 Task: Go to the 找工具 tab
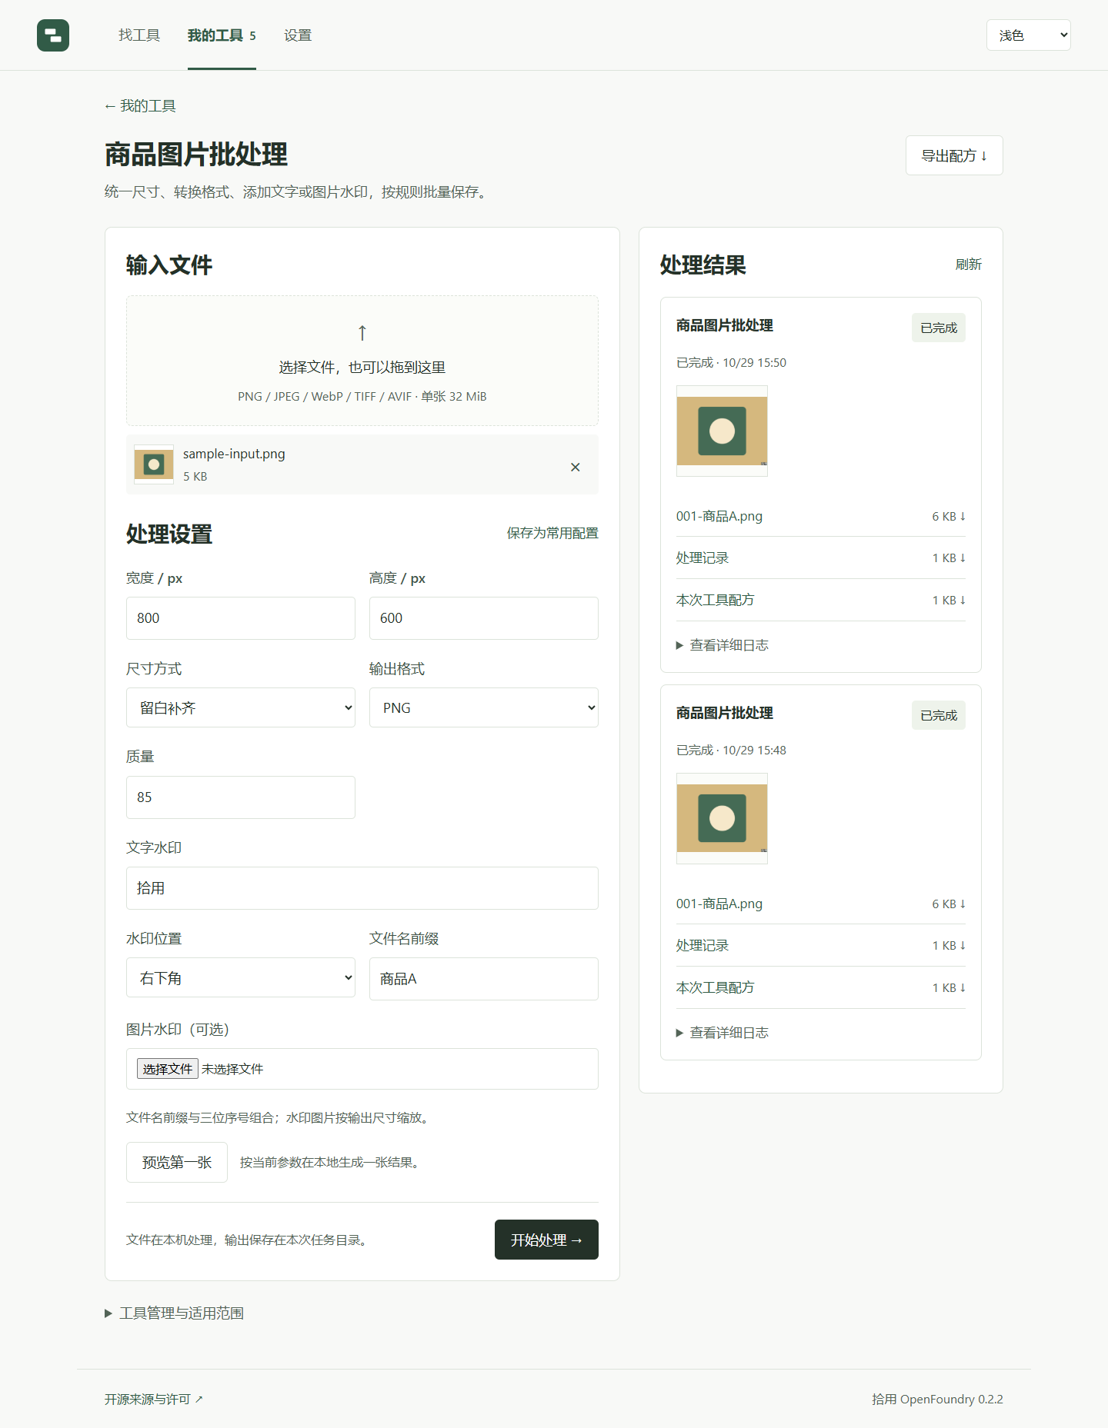pyautogui.click(x=139, y=35)
